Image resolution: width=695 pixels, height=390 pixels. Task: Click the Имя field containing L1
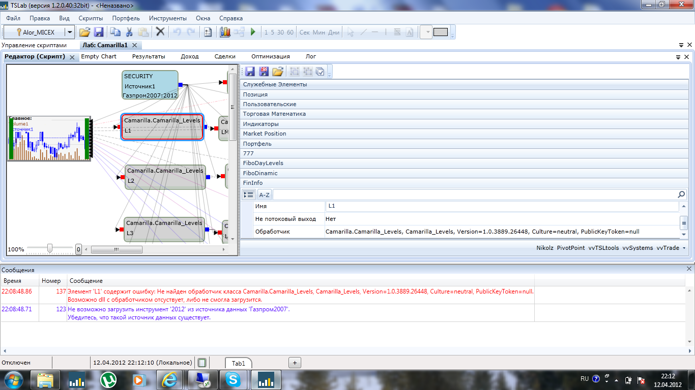[x=502, y=206]
